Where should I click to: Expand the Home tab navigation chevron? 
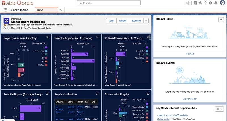[61, 10]
